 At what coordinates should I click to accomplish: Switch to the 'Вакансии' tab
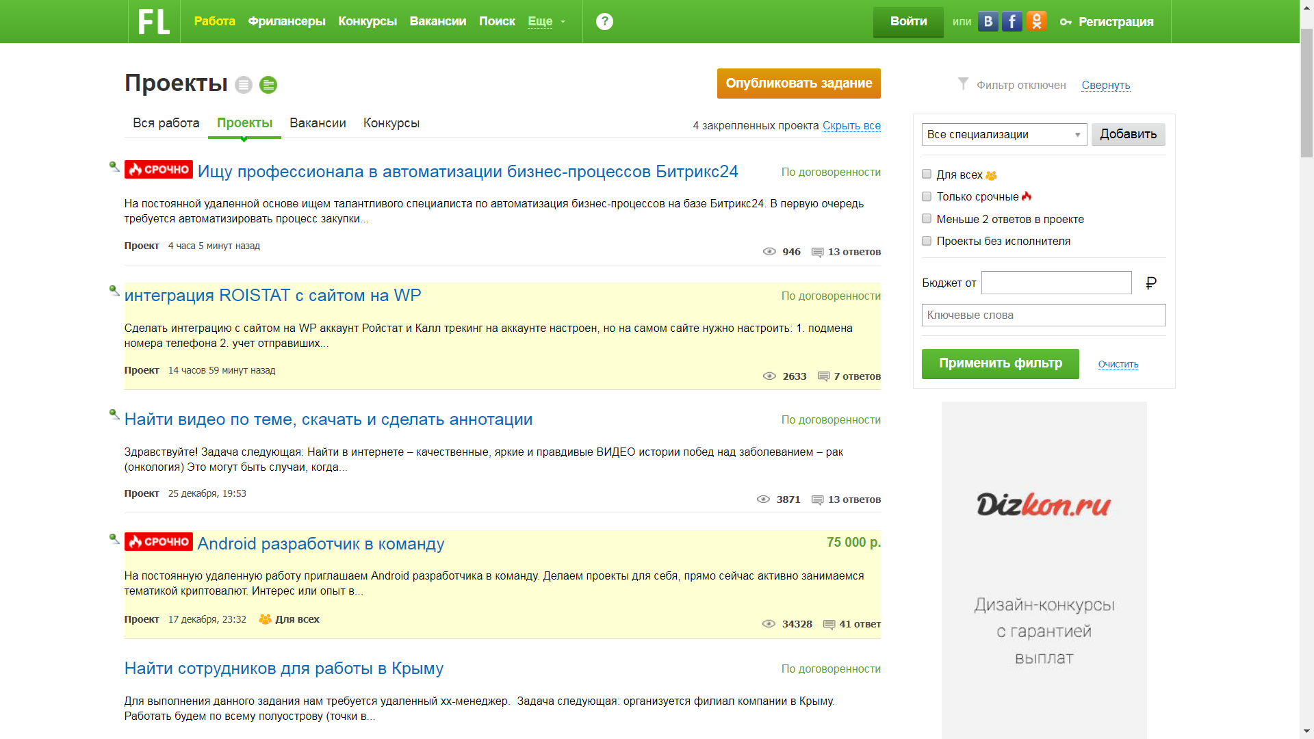pyautogui.click(x=318, y=123)
